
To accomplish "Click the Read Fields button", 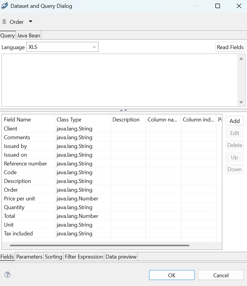I will click(230, 47).
